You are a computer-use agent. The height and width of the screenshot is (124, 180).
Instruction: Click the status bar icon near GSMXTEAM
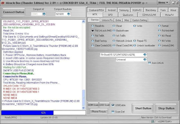pos(153,121)
